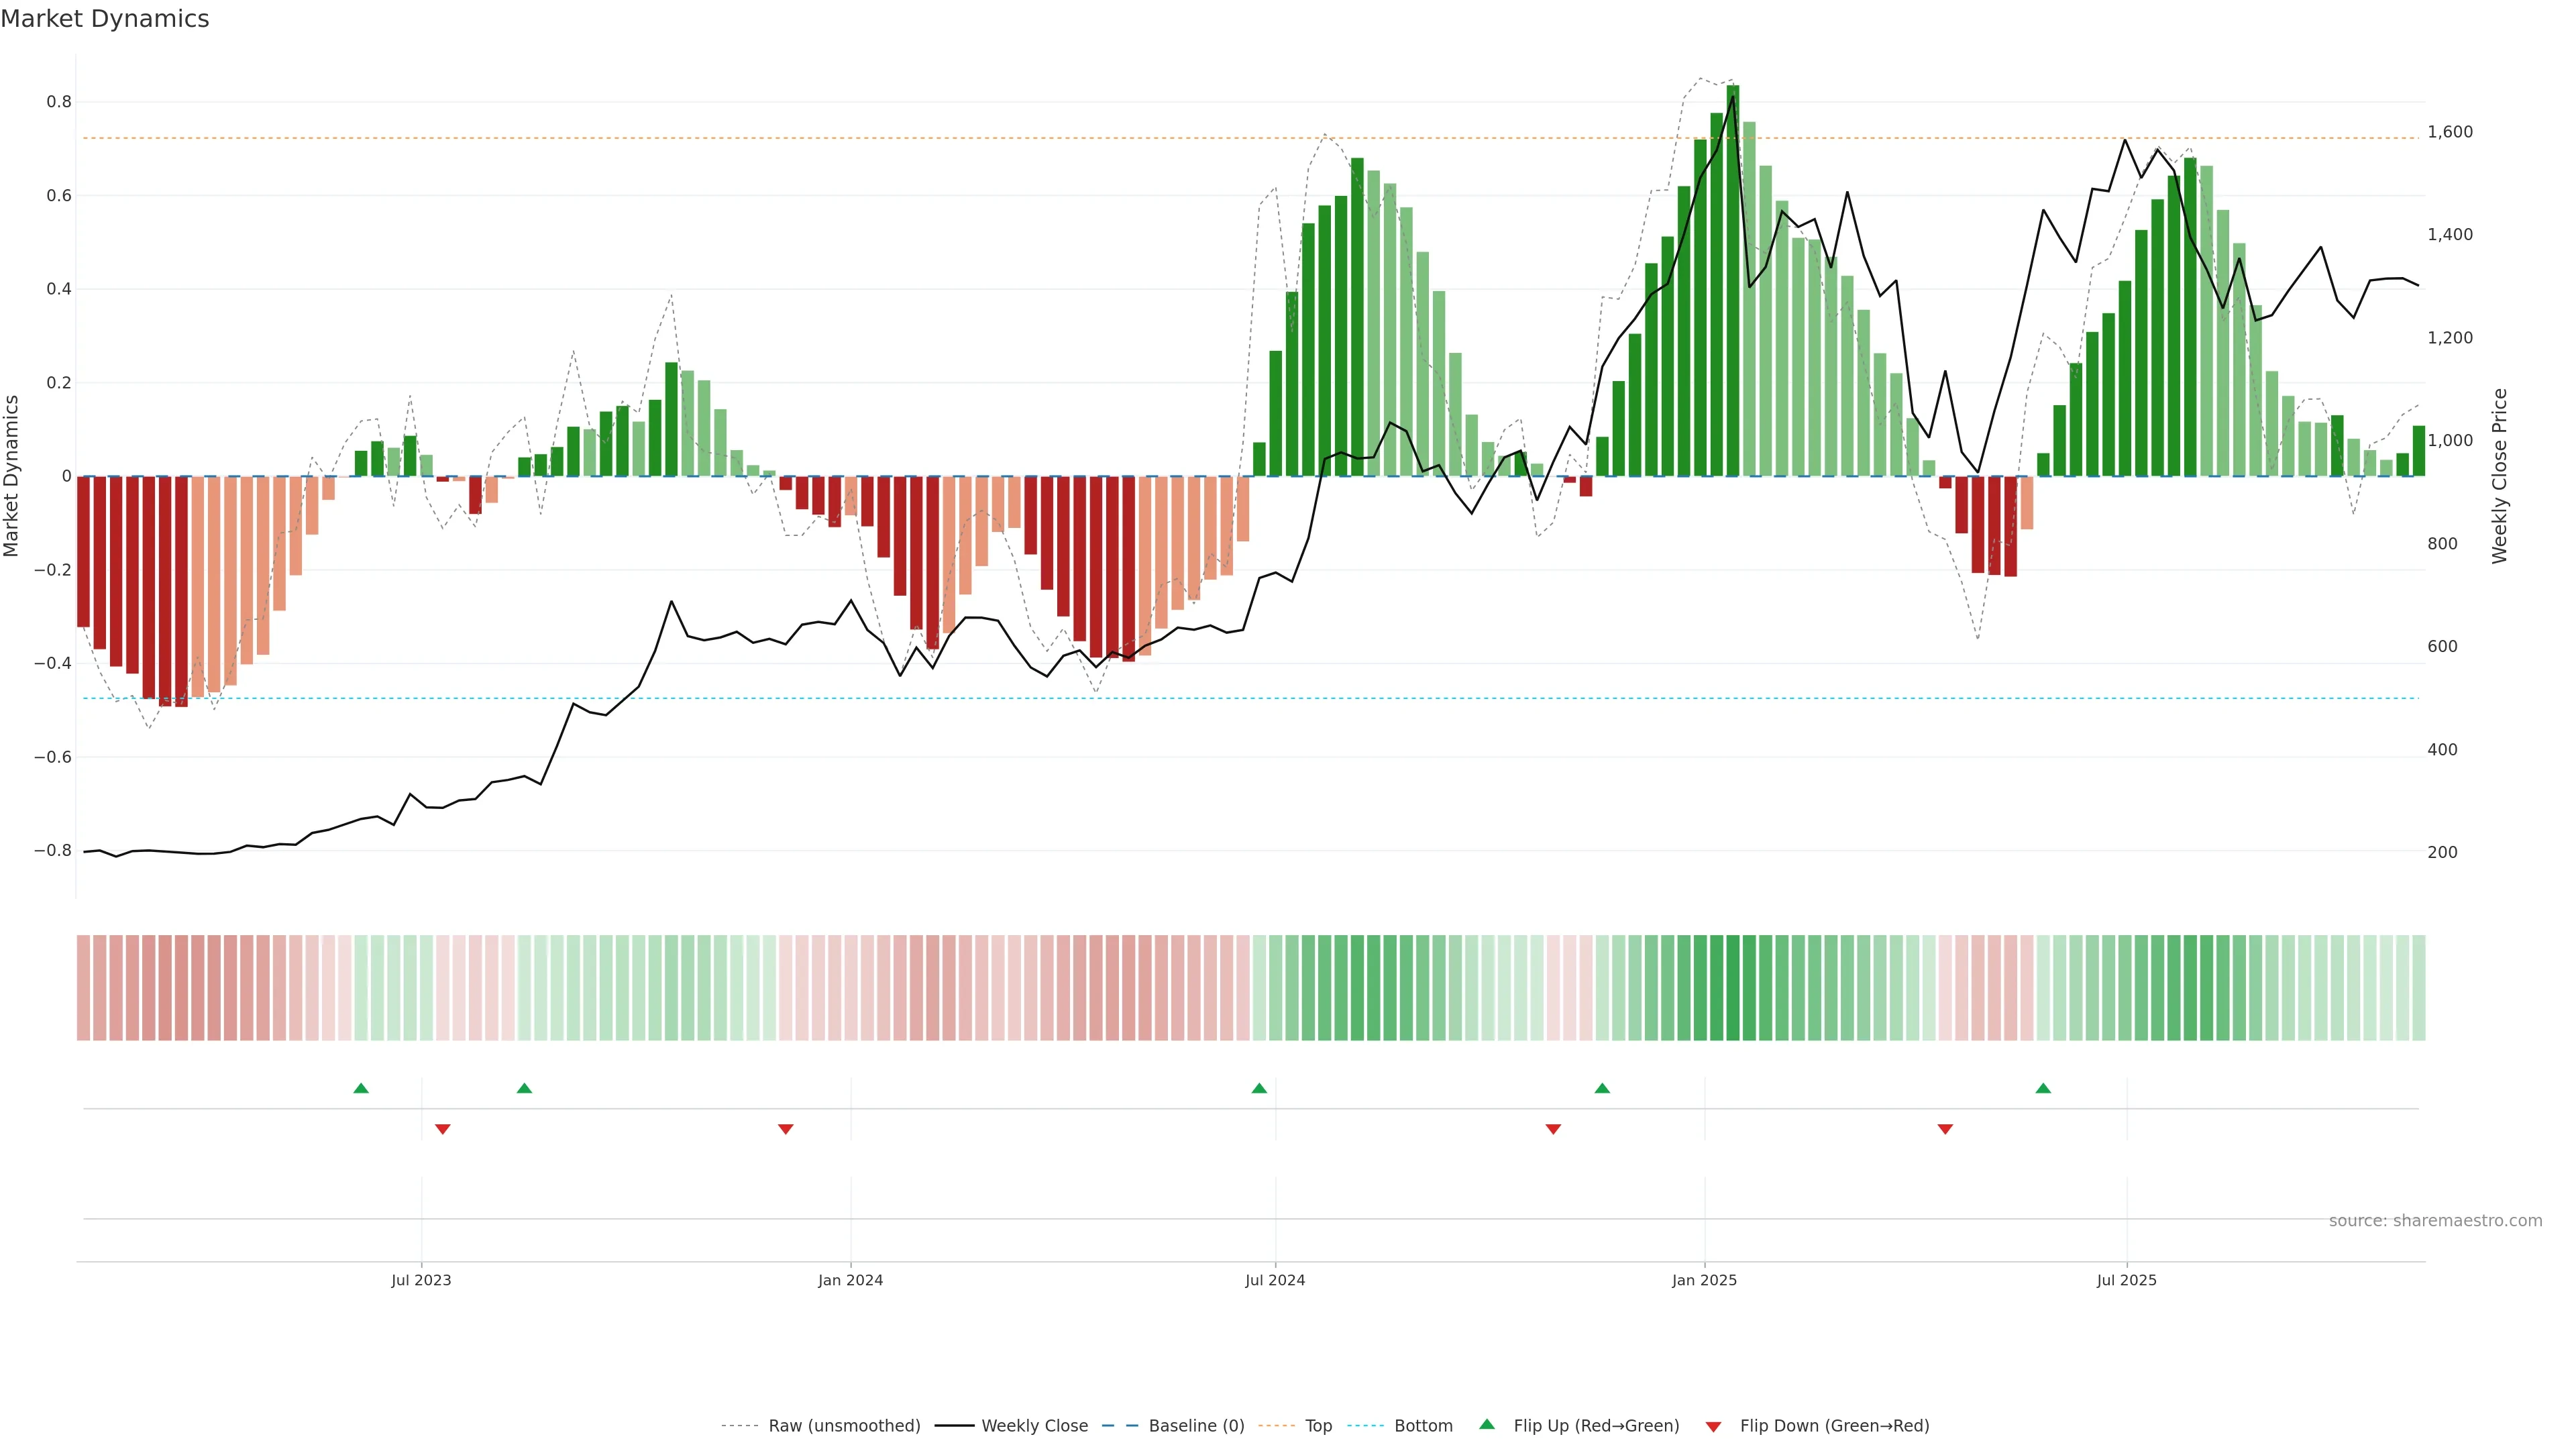Click the red flip-down triangle right after Jul 2023

point(443,1129)
